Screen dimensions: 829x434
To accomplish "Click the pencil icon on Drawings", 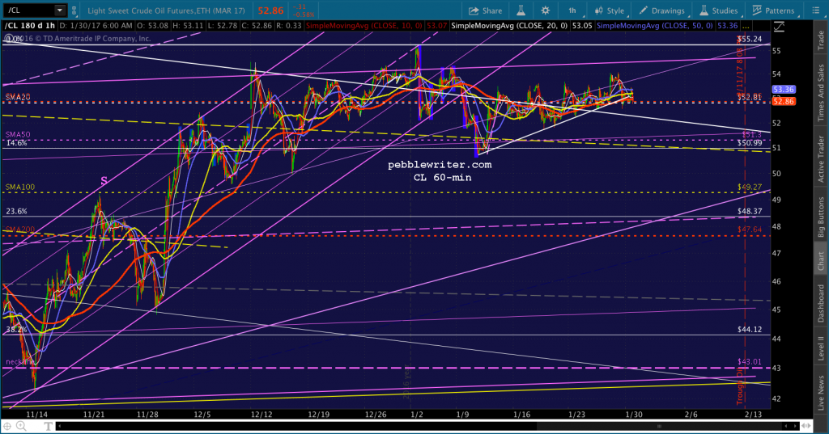I will tap(643, 11).
